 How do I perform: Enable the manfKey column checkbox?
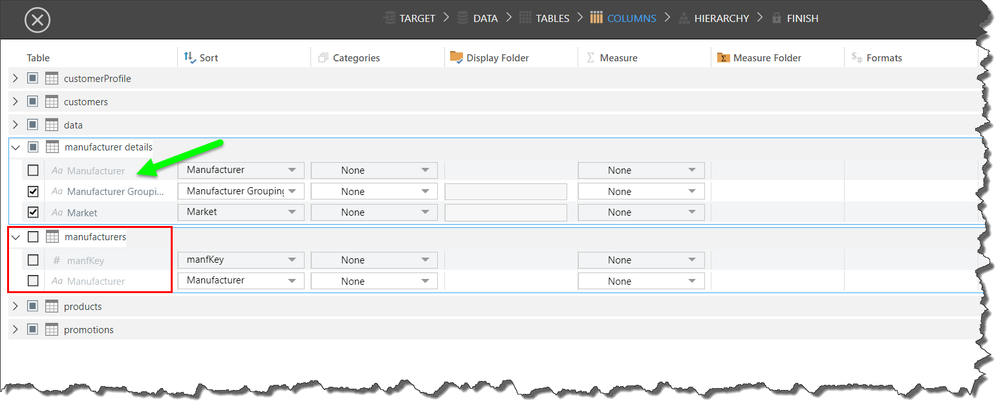(x=33, y=260)
